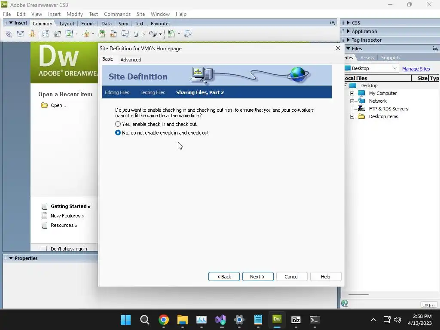Select Yes, enable check in and check out
Viewport: 440px width, 330px height.
(x=118, y=124)
